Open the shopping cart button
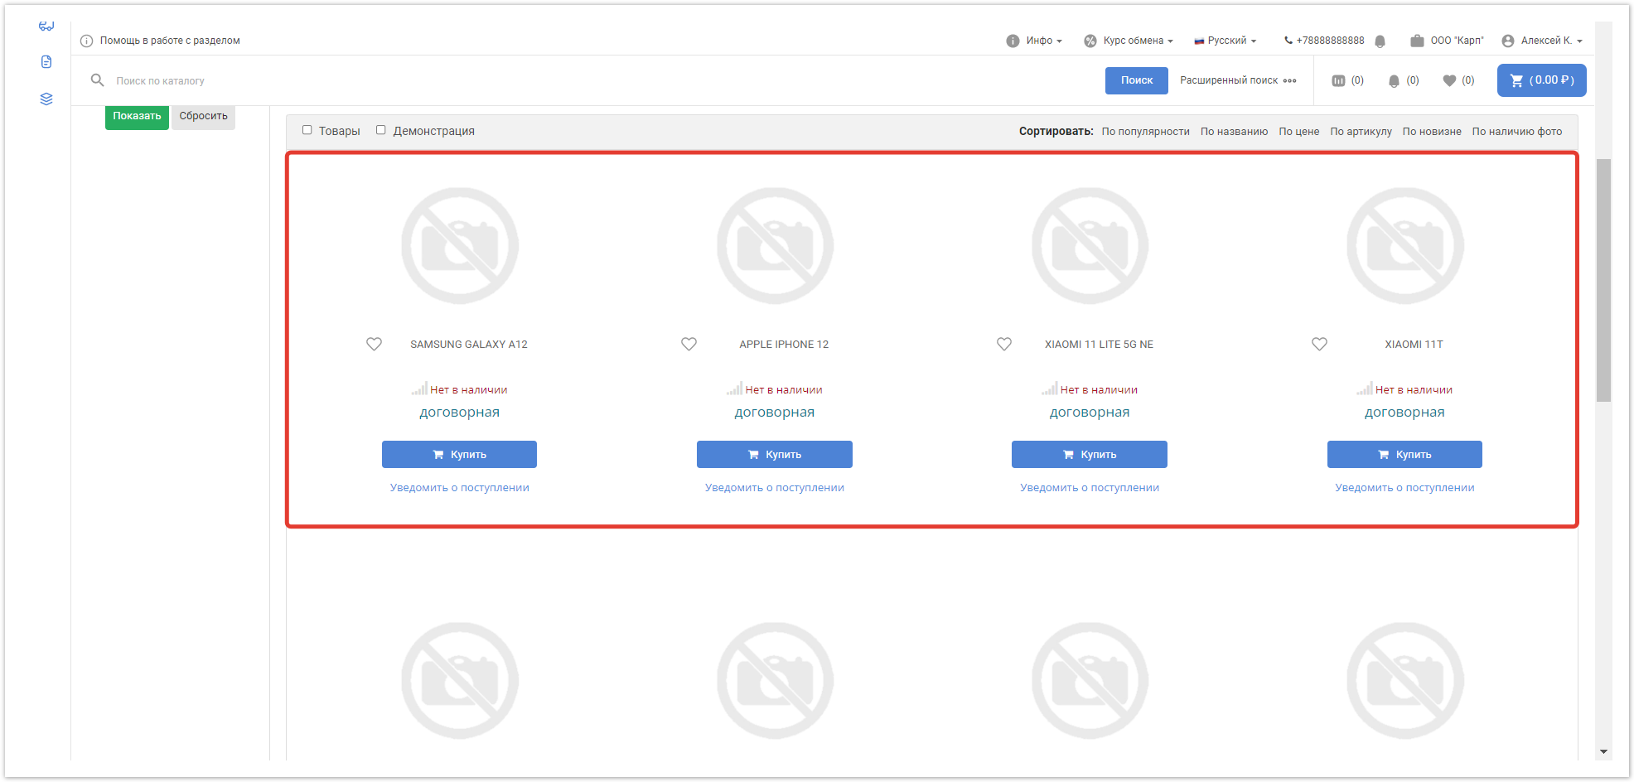The image size is (1634, 782). [x=1541, y=80]
